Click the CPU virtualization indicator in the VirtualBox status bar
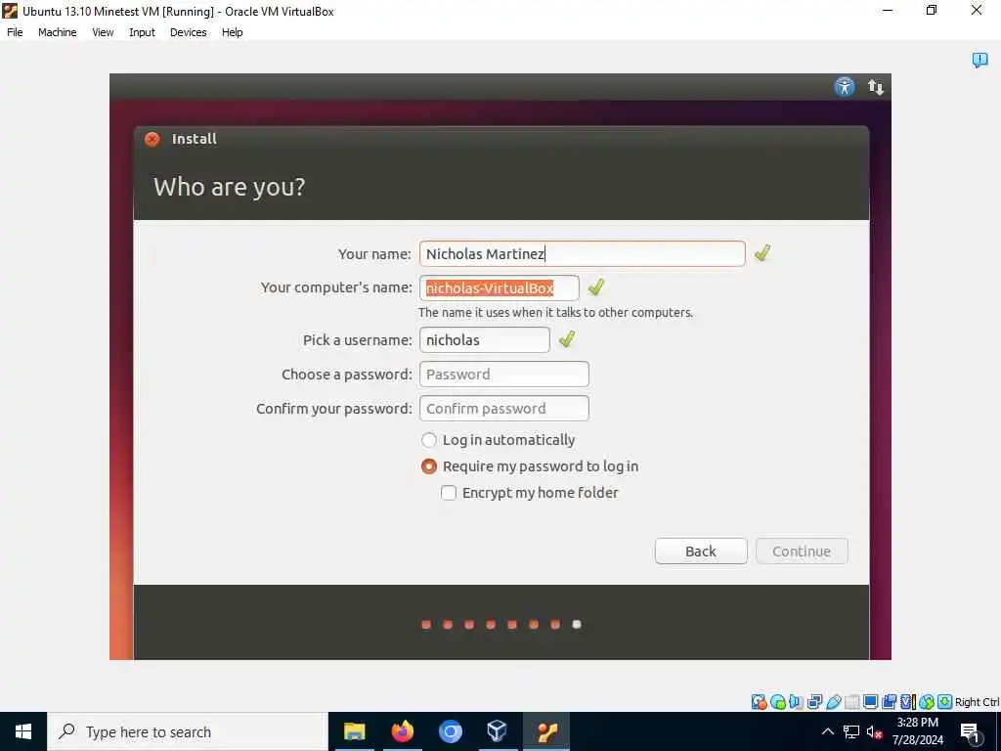This screenshot has height=751, width=1001. (x=907, y=702)
